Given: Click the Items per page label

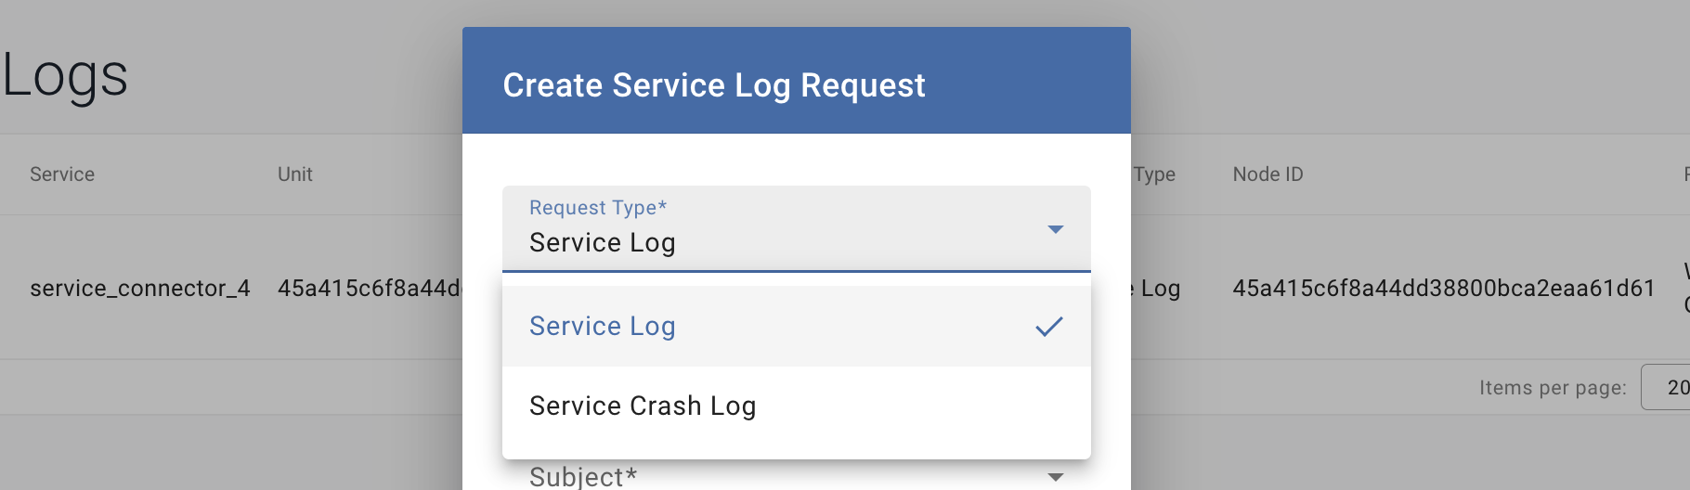Looking at the screenshot, I should [x=1553, y=388].
